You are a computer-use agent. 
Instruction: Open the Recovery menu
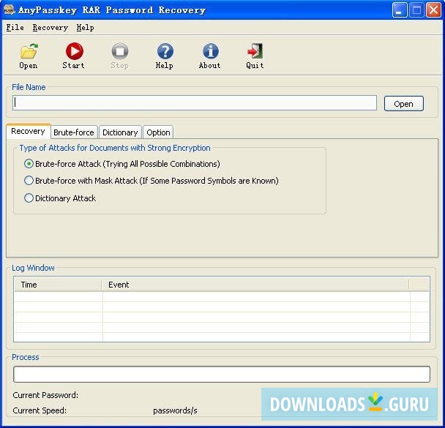click(51, 28)
